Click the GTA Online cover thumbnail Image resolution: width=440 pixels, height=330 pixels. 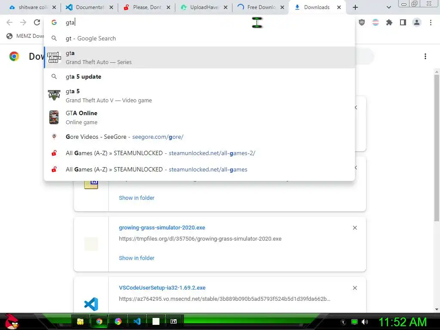click(x=54, y=117)
